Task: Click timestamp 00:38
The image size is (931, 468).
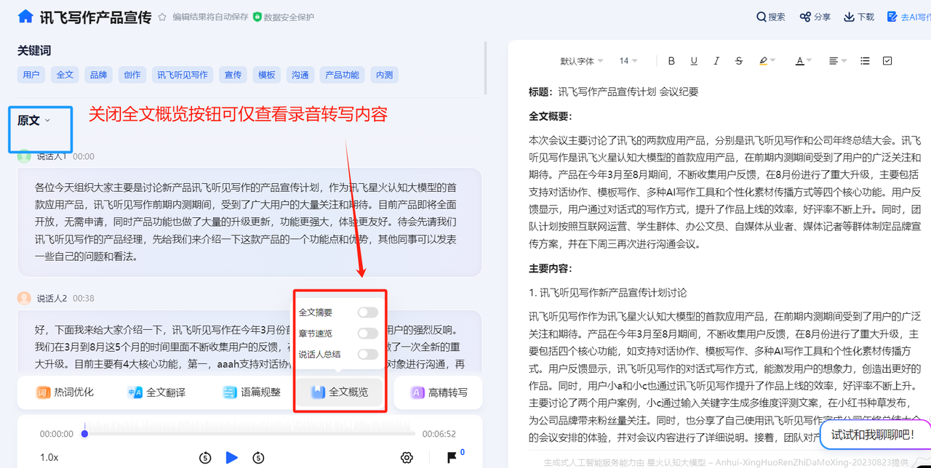Action: point(83,298)
